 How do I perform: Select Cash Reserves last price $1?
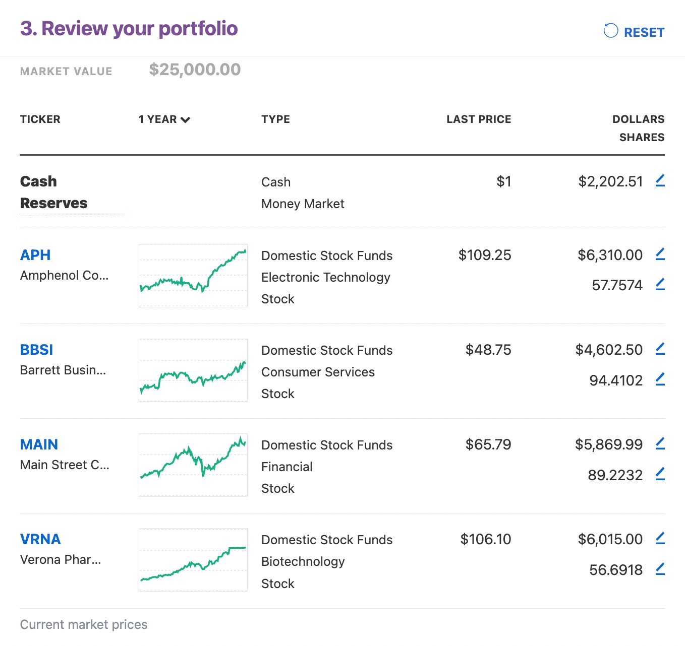pos(504,181)
